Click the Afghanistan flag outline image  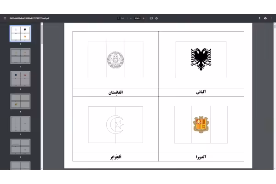(115, 59)
